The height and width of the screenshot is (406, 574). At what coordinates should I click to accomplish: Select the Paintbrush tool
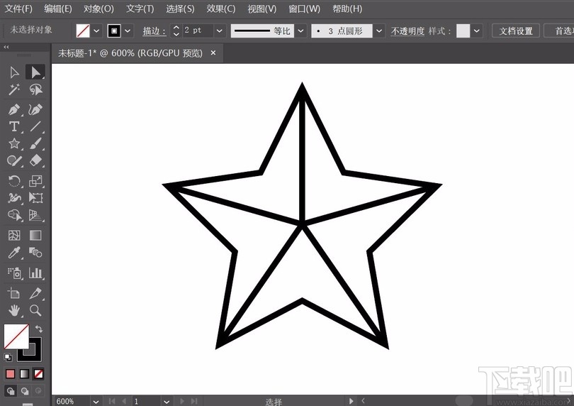tap(35, 143)
